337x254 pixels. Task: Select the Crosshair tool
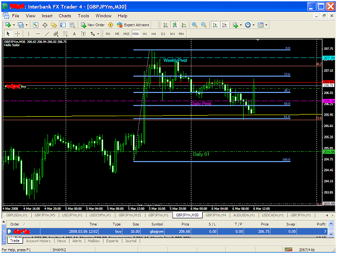18,34
